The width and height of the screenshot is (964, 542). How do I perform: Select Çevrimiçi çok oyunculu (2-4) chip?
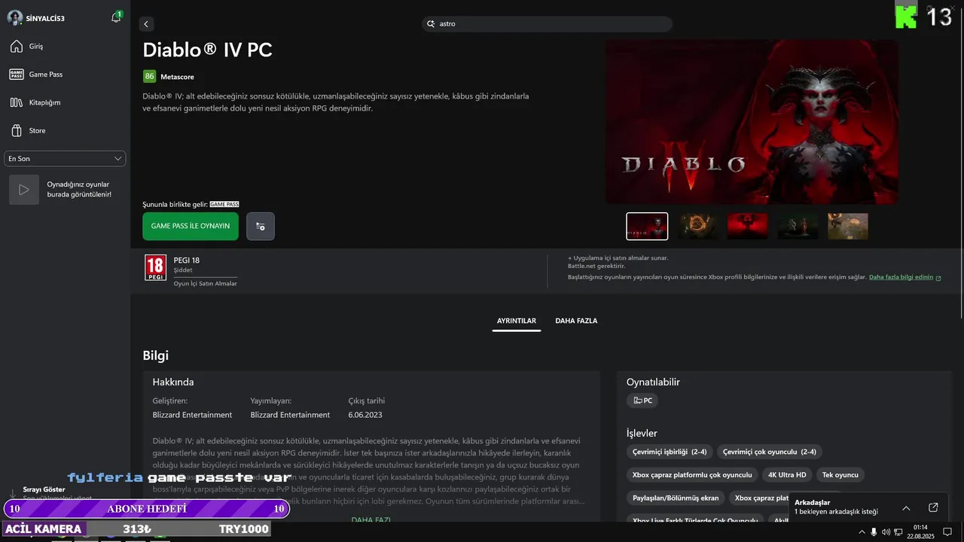pyautogui.click(x=769, y=452)
